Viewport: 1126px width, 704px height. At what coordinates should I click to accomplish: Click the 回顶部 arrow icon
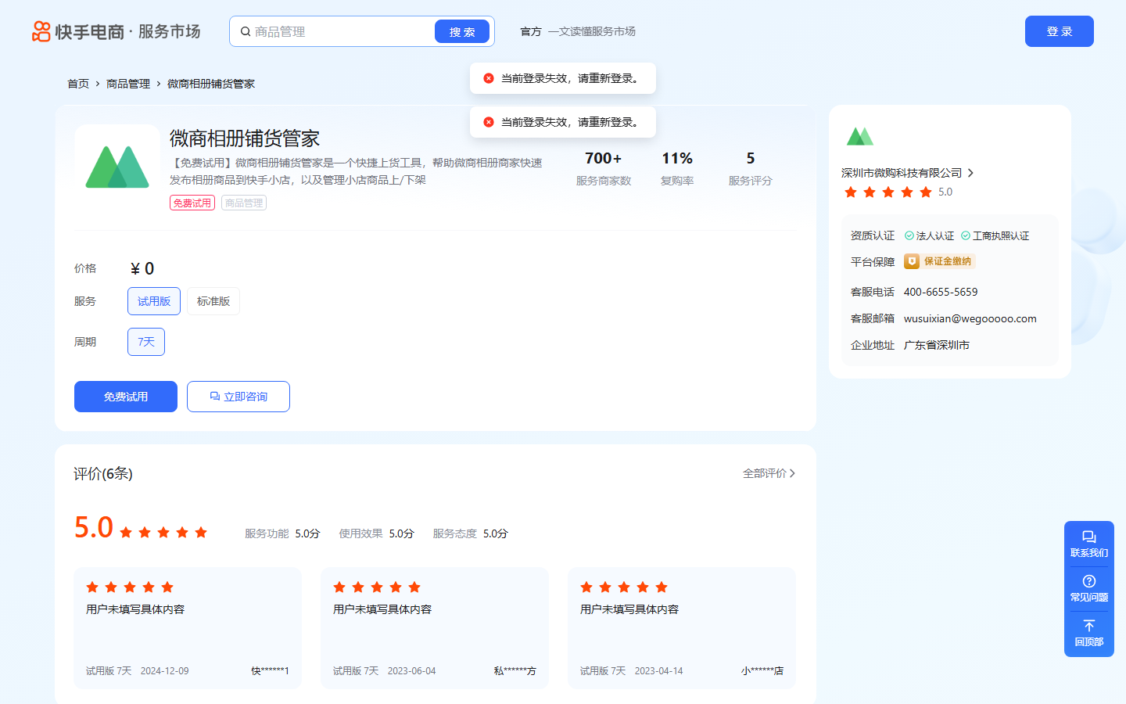click(x=1089, y=626)
